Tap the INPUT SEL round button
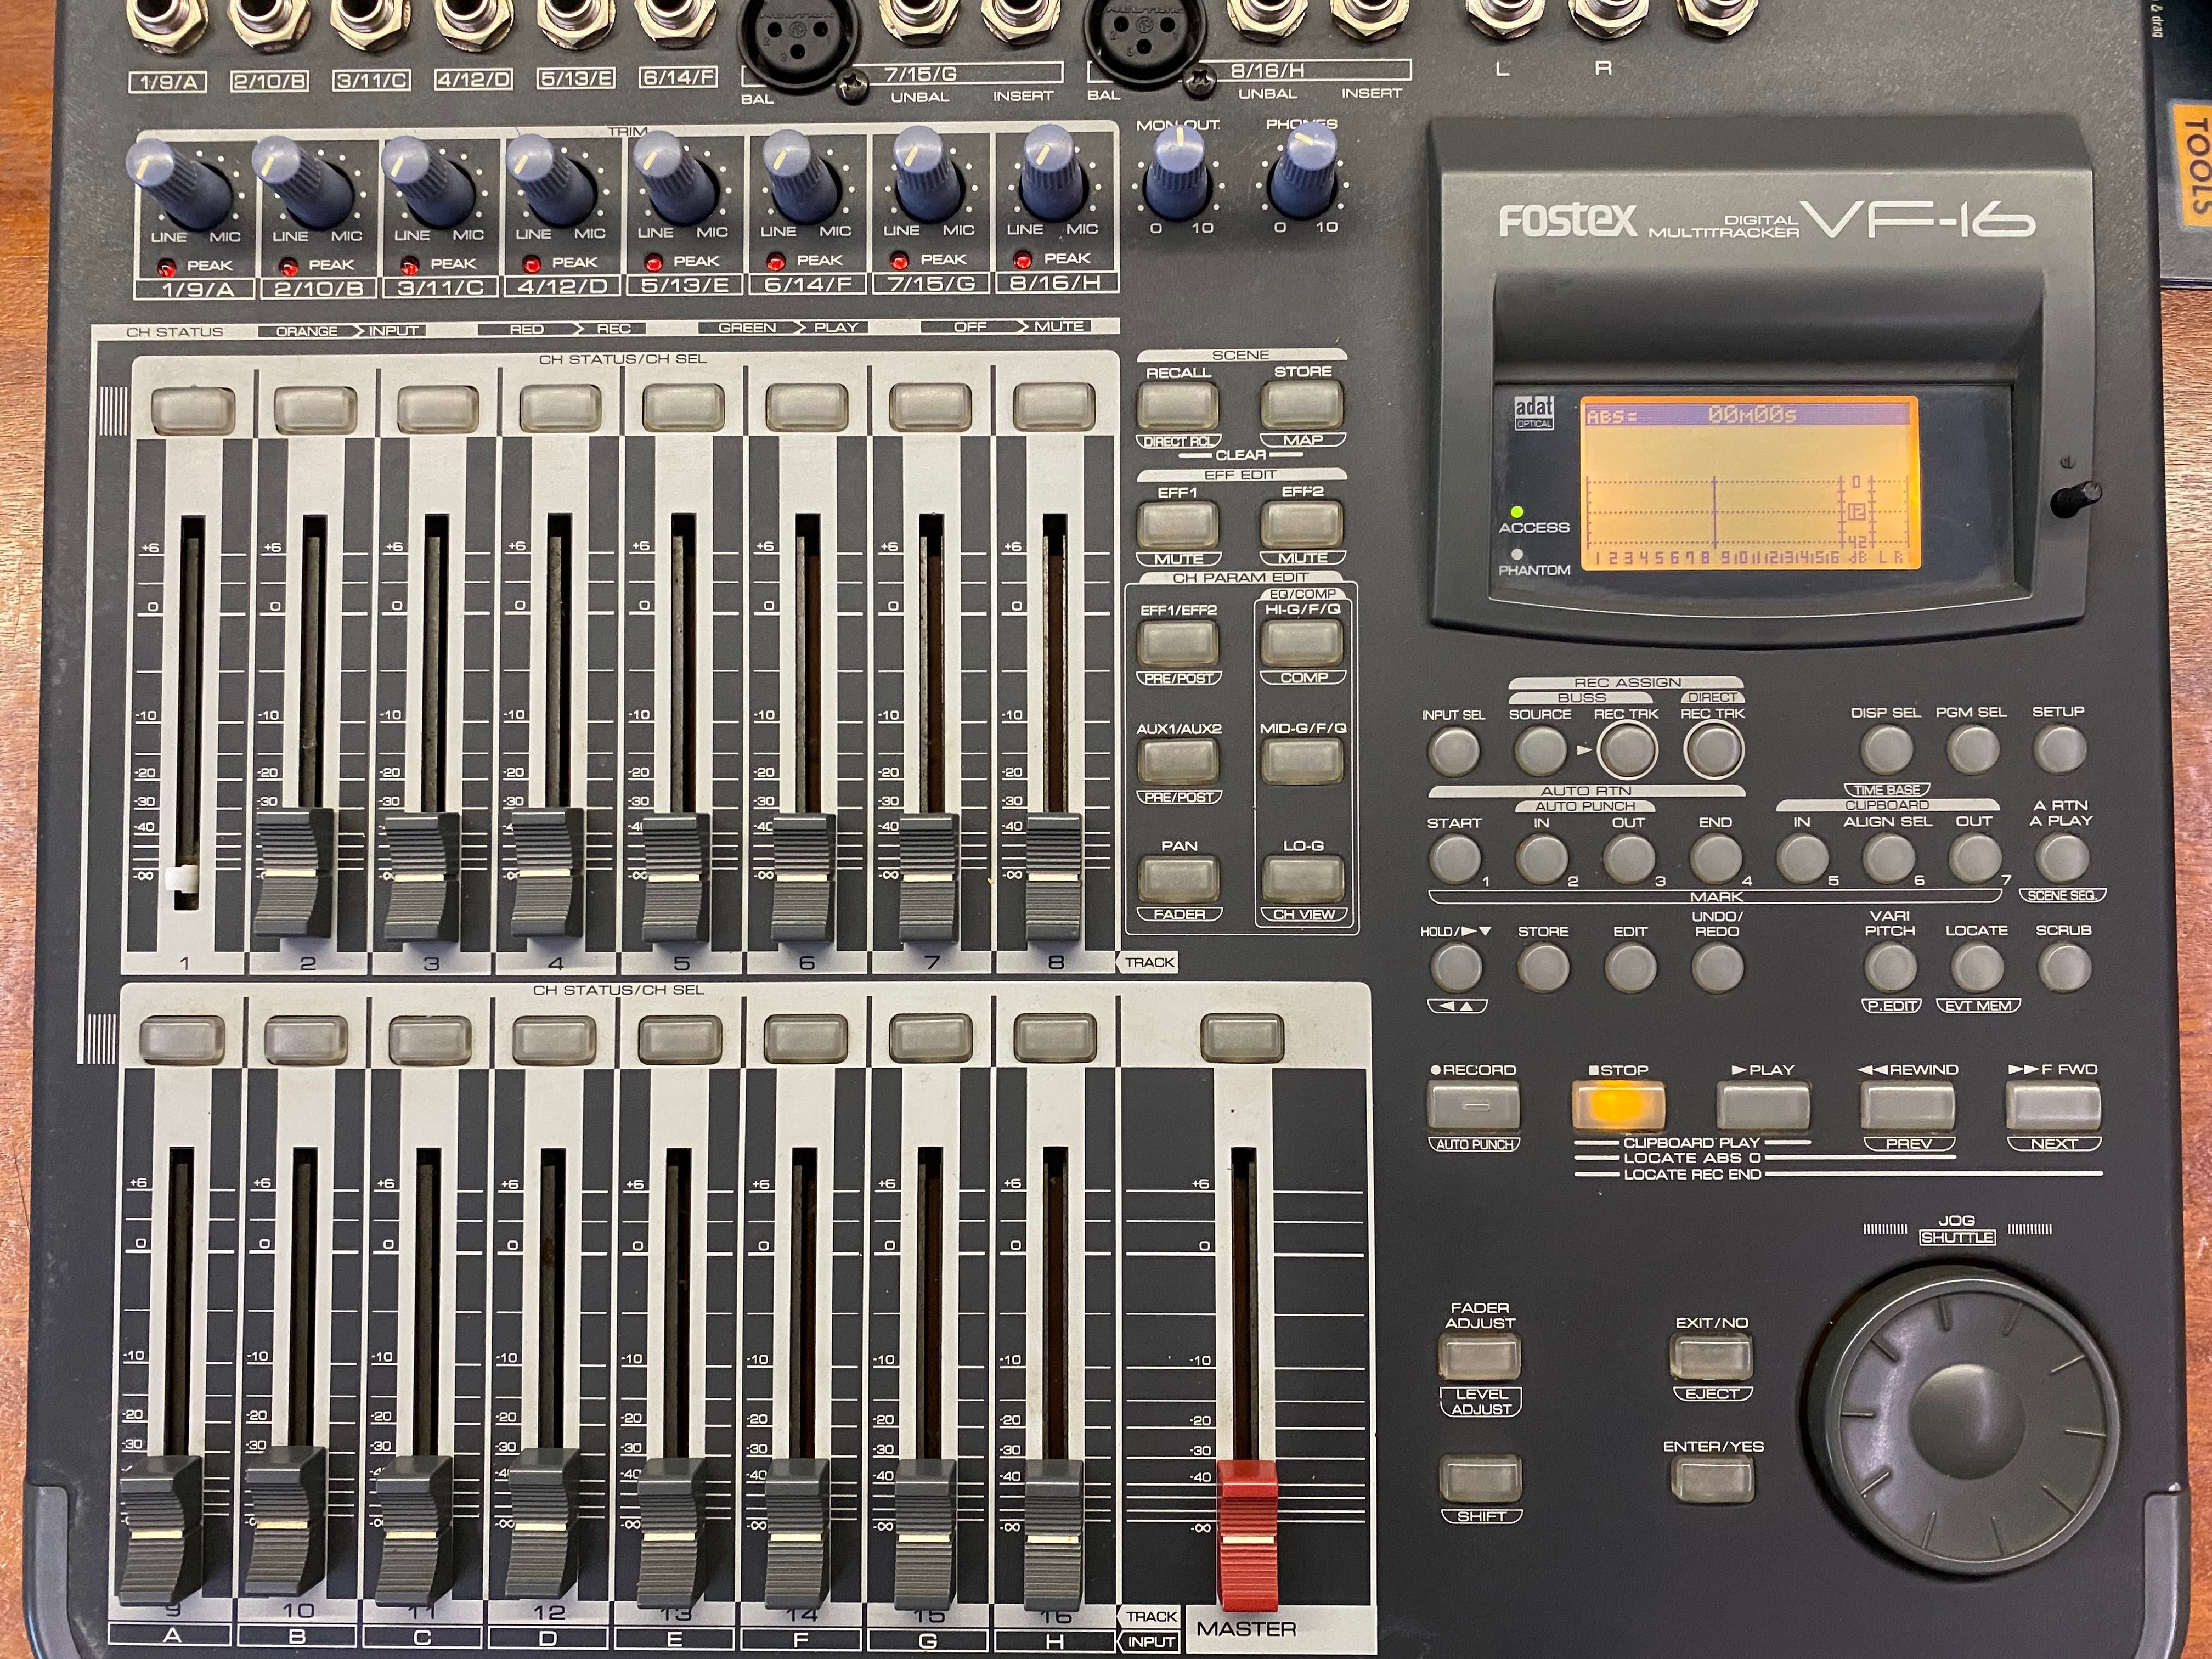Viewport: 2212px width, 1659px height. tap(1454, 750)
